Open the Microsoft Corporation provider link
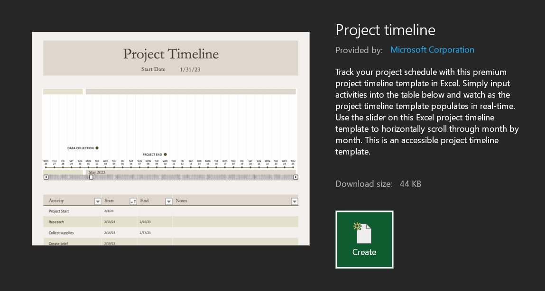The width and height of the screenshot is (545, 291). click(x=432, y=50)
